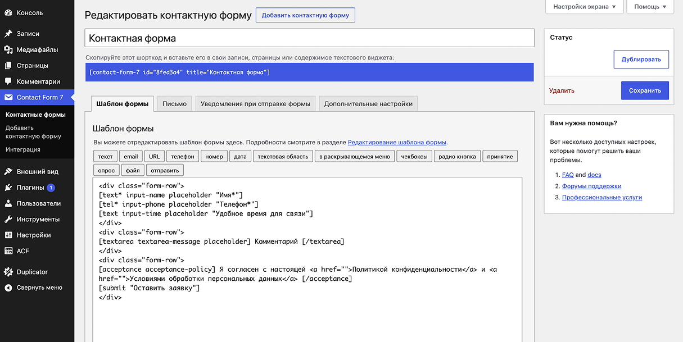Click the red Удалить link
This screenshot has width=683, height=342.
point(562,90)
